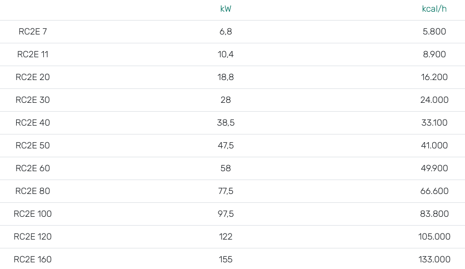Click the 24.000 kcal/h cell
465x269 pixels.
(x=434, y=100)
